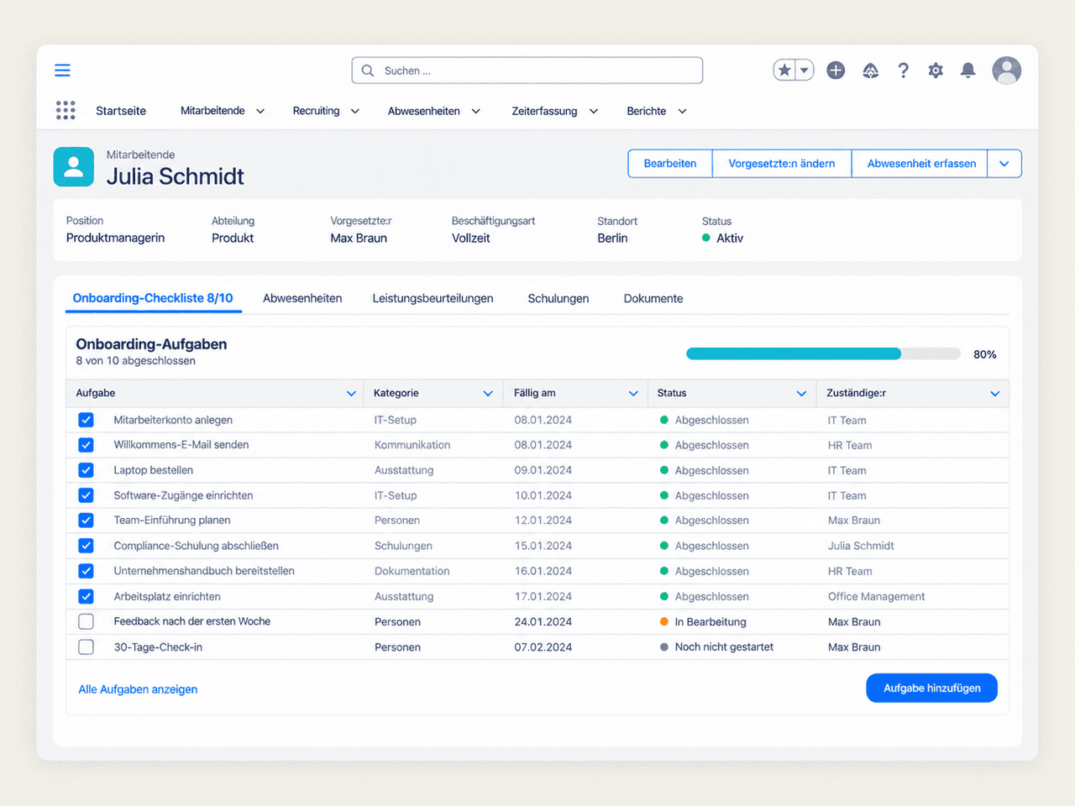Click the favorites star icon

click(784, 71)
